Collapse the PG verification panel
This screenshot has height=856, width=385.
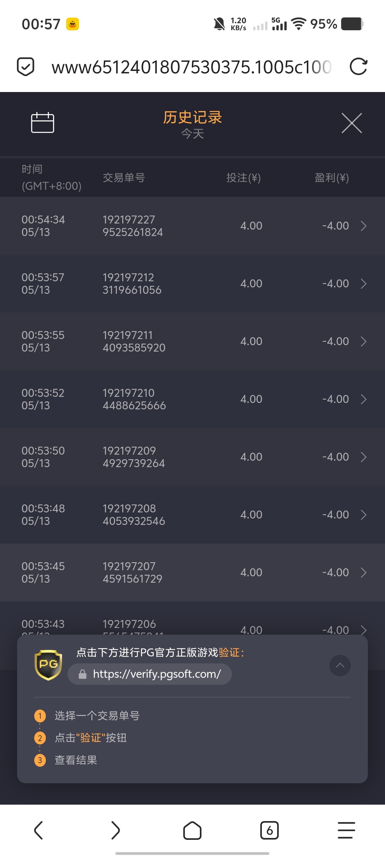tap(340, 665)
